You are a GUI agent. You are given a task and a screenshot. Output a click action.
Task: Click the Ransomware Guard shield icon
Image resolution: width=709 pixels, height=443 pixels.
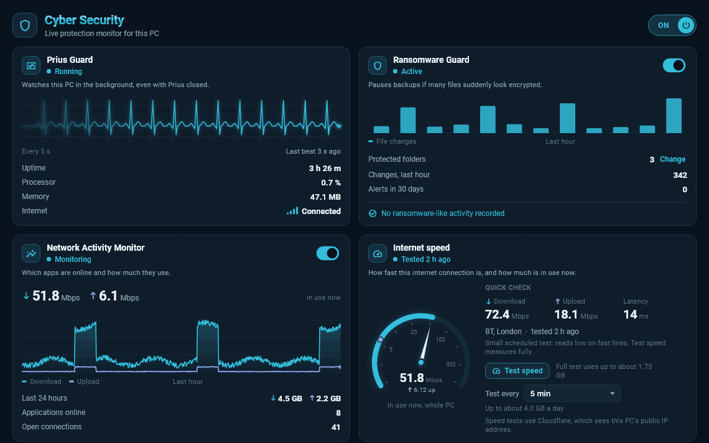[378, 65]
